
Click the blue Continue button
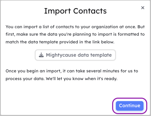pyautogui.click(x=130, y=106)
